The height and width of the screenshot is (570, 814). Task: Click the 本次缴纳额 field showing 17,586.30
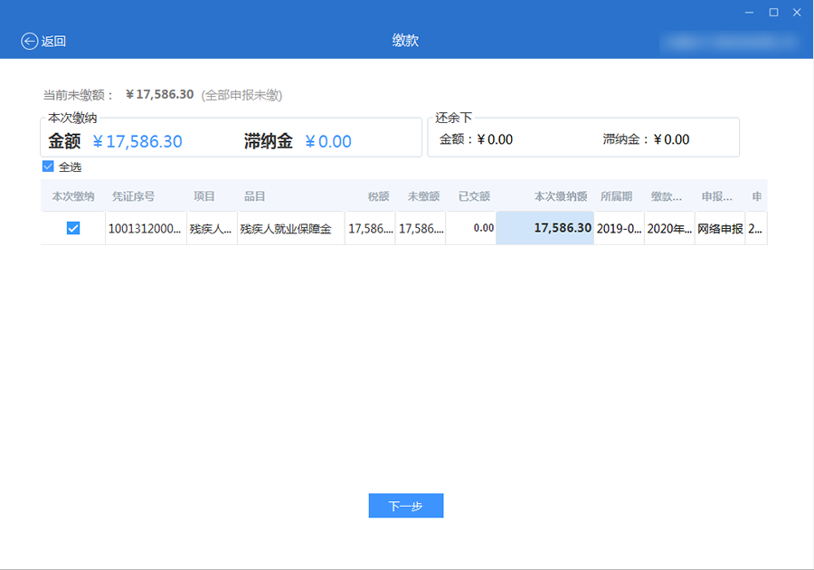pyautogui.click(x=544, y=228)
